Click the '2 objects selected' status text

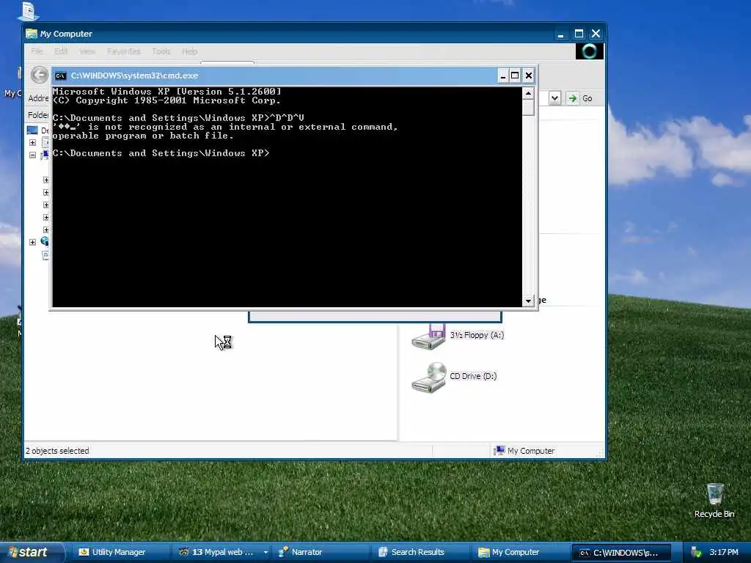coord(57,451)
